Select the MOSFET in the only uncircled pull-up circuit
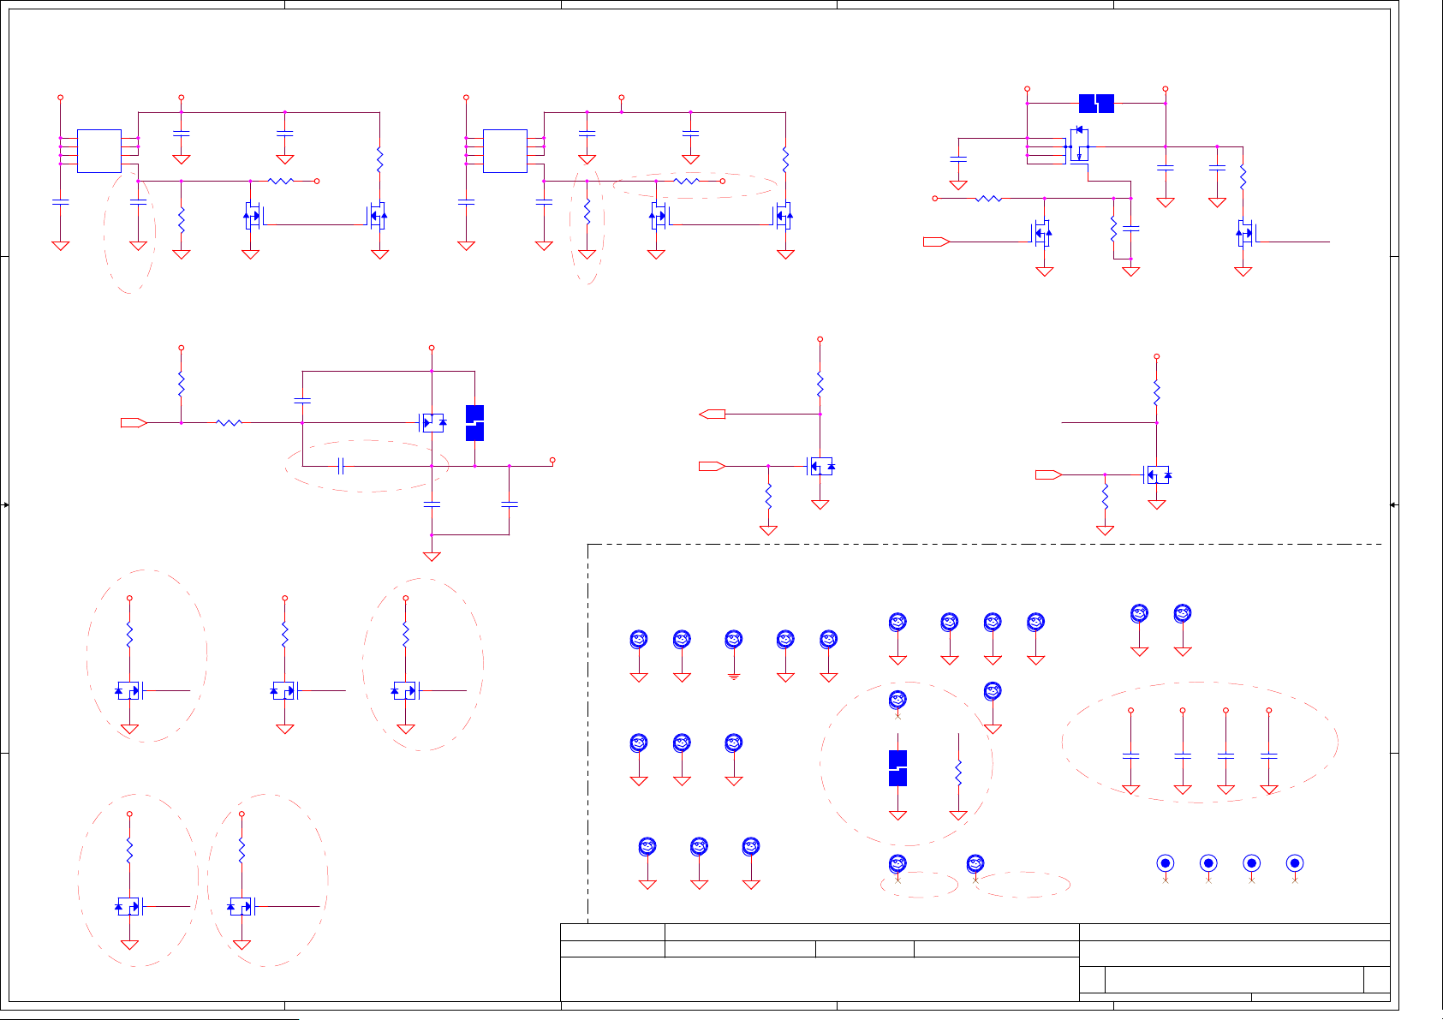Viewport: 1443px width, 1020px height. [284, 690]
